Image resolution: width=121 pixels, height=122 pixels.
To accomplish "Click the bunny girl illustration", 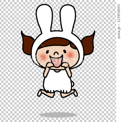I will [58, 51].
